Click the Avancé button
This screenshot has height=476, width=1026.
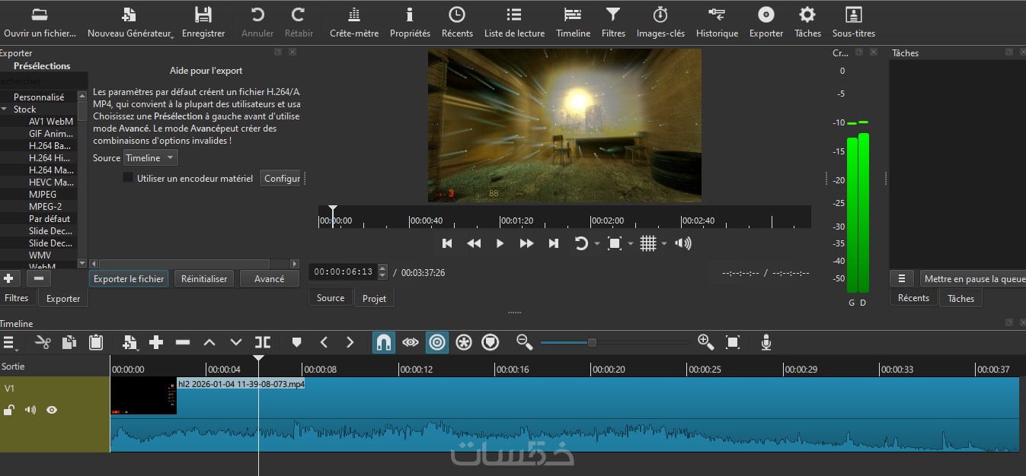pyautogui.click(x=269, y=279)
